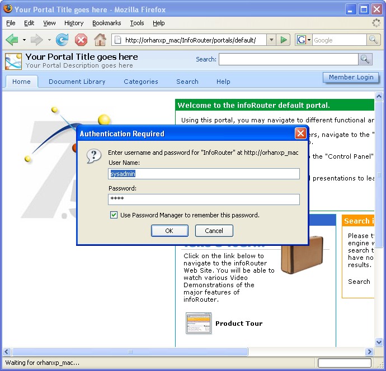
Task: Switch to the portal Search tab
Action: coord(187,82)
